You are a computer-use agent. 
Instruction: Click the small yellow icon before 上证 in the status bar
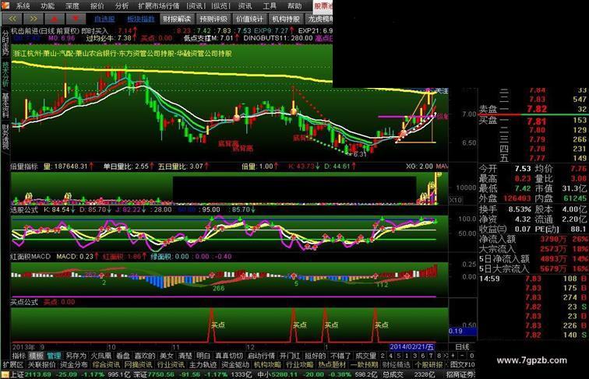click(5, 374)
